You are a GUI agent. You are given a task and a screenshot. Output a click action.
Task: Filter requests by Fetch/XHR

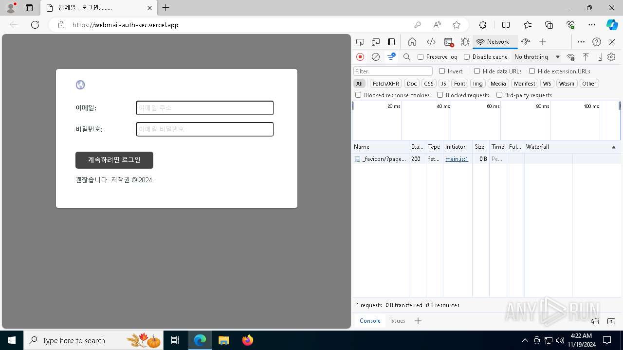point(386,84)
